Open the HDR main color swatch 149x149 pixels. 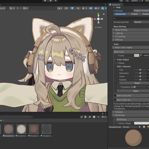point(137,56)
